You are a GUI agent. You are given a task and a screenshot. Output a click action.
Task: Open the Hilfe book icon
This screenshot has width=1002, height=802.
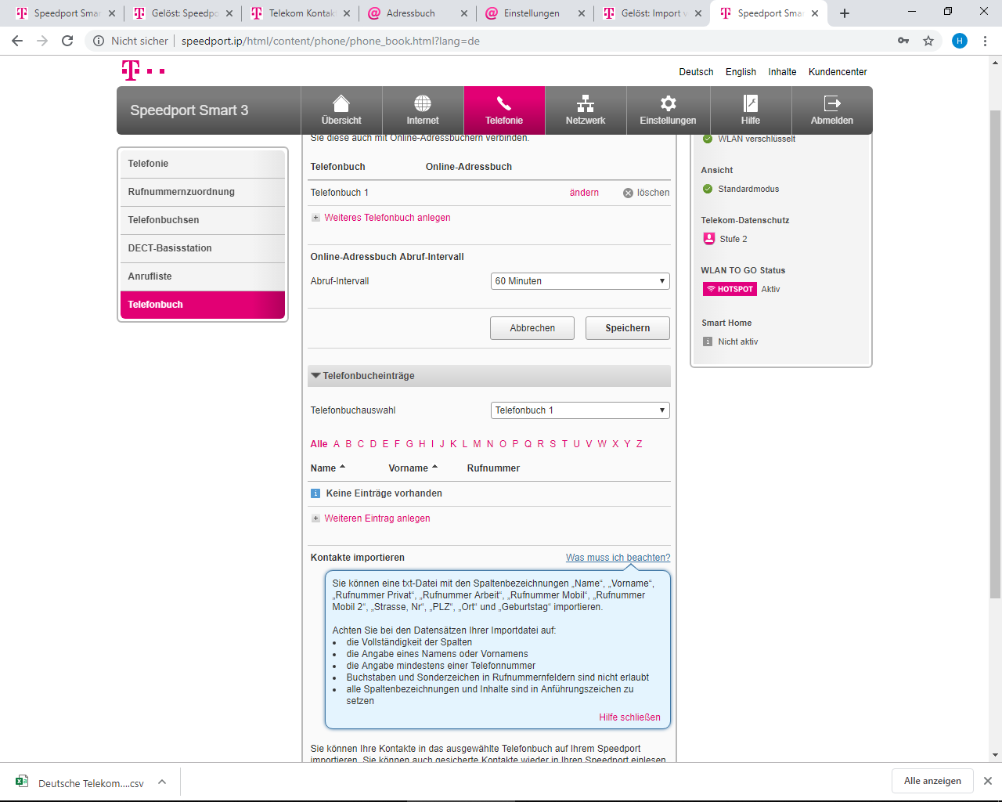click(751, 103)
